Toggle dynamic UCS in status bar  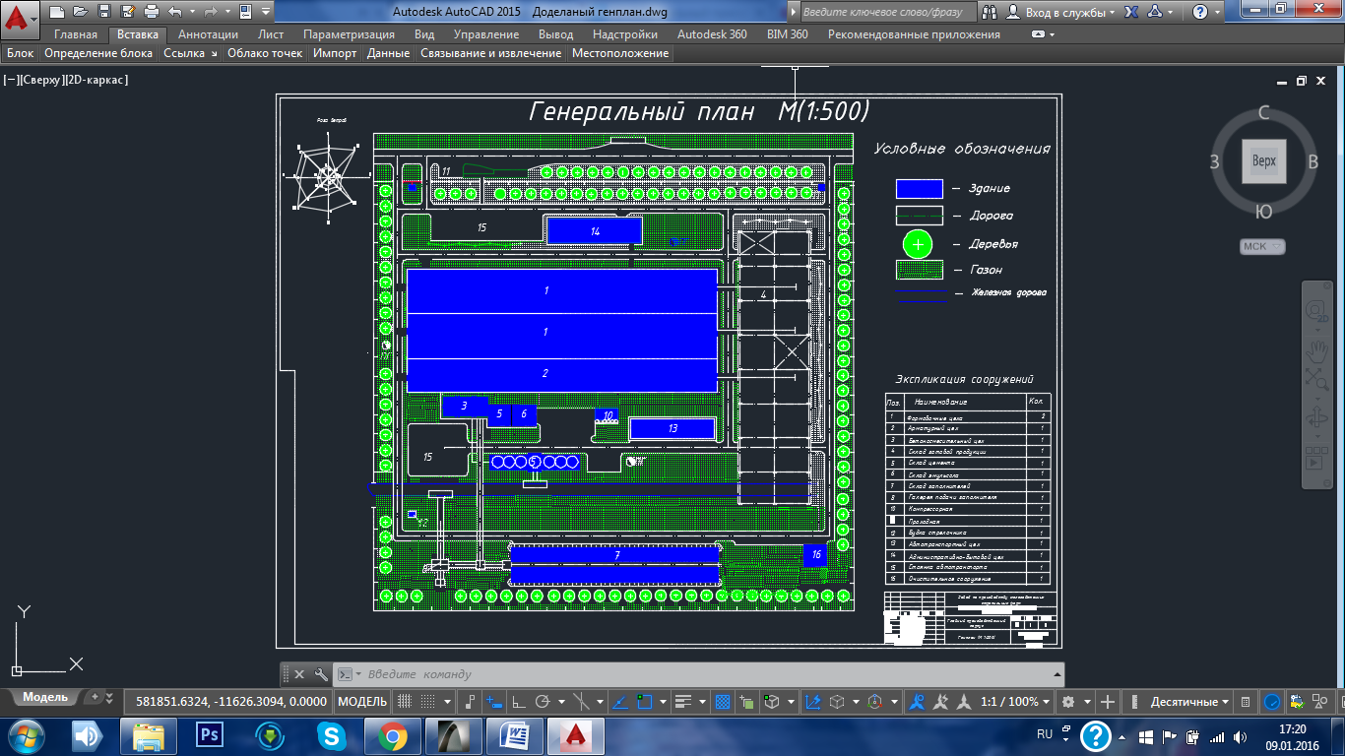813,702
